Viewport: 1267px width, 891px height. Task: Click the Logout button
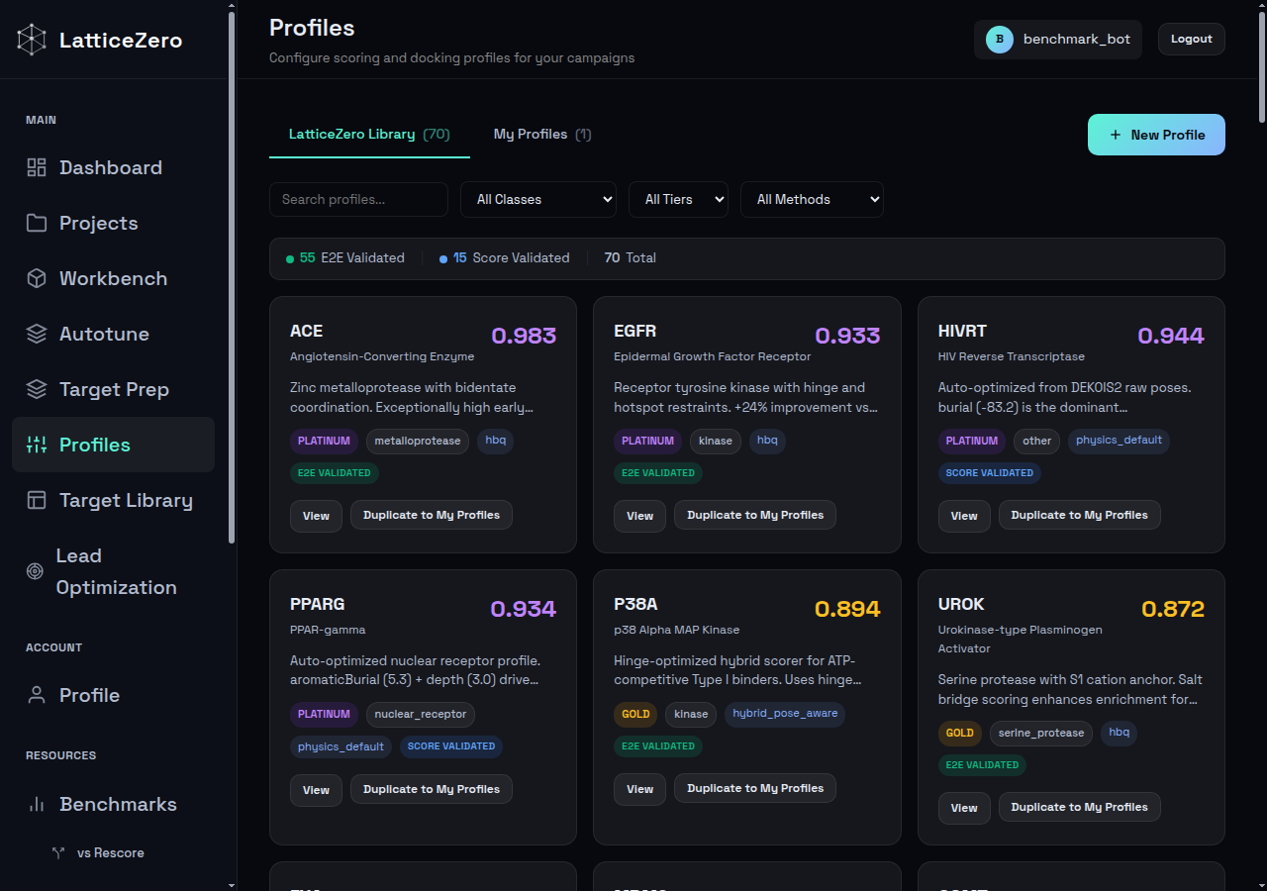[1192, 40]
